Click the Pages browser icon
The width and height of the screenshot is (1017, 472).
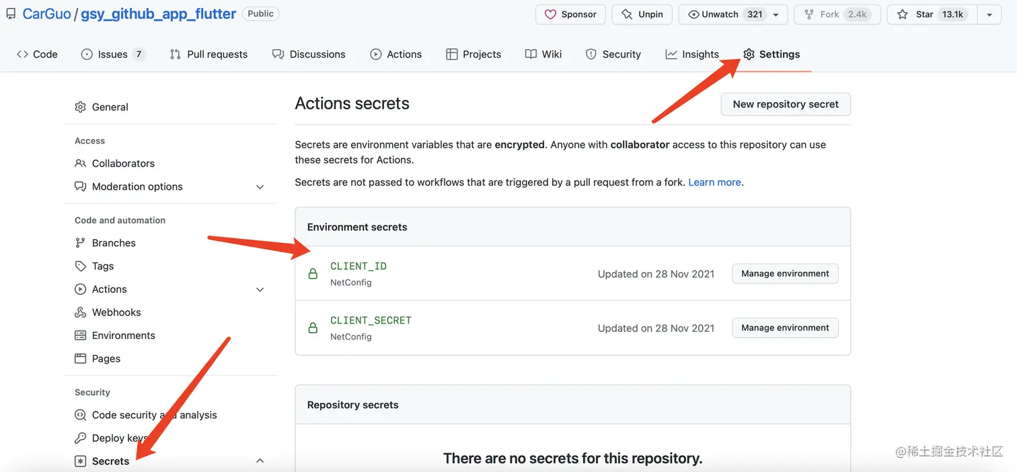[80, 359]
